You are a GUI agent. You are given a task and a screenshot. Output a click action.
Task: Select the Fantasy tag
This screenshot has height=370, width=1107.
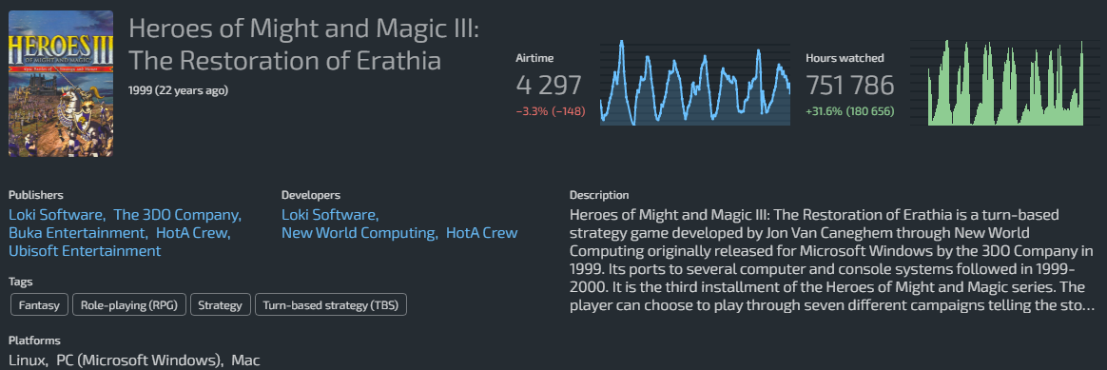pos(40,305)
